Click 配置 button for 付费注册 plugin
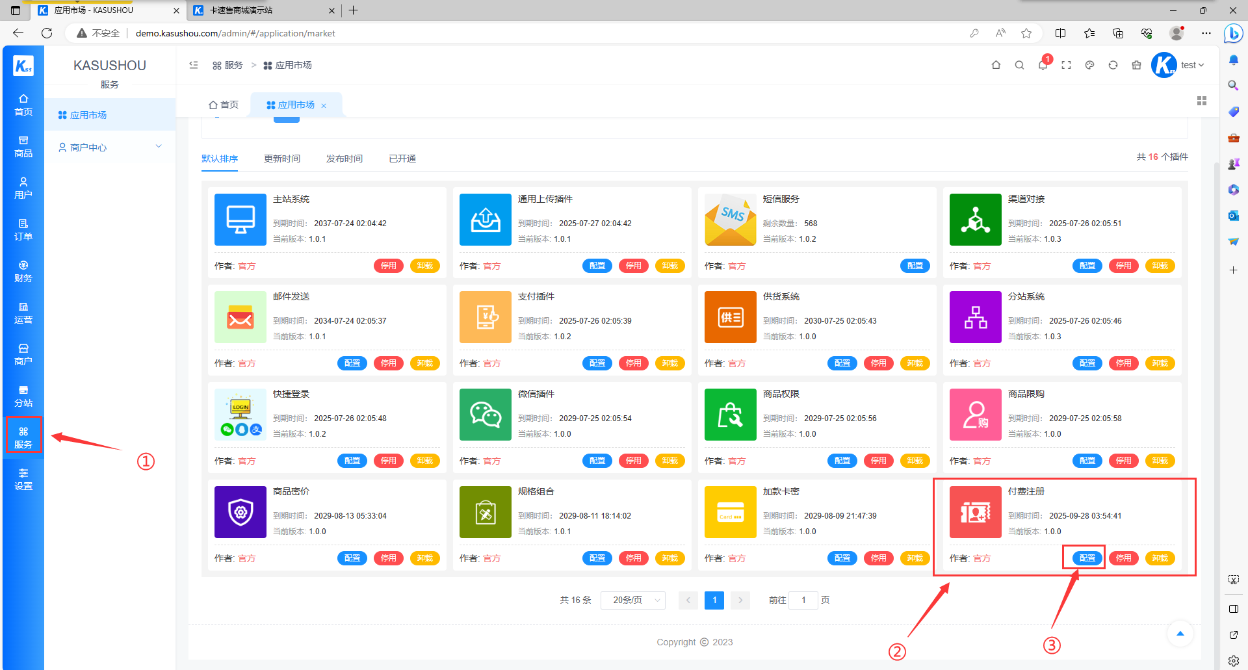Image resolution: width=1248 pixels, height=670 pixels. [x=1087, y=558]
